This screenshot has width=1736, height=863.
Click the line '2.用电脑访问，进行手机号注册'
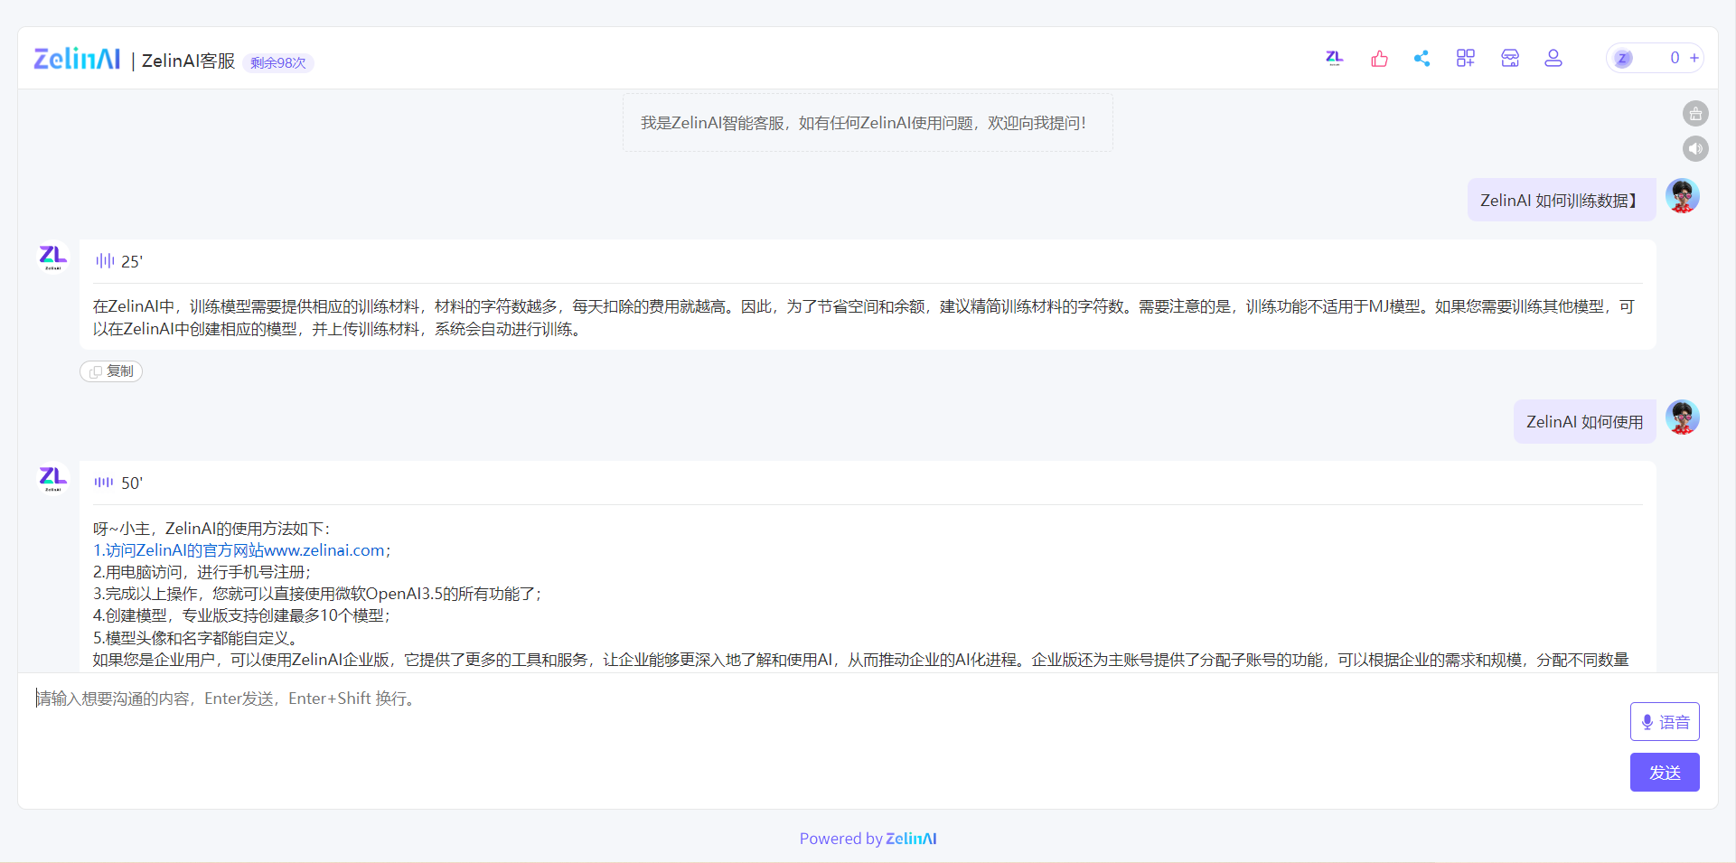[202, 572]
